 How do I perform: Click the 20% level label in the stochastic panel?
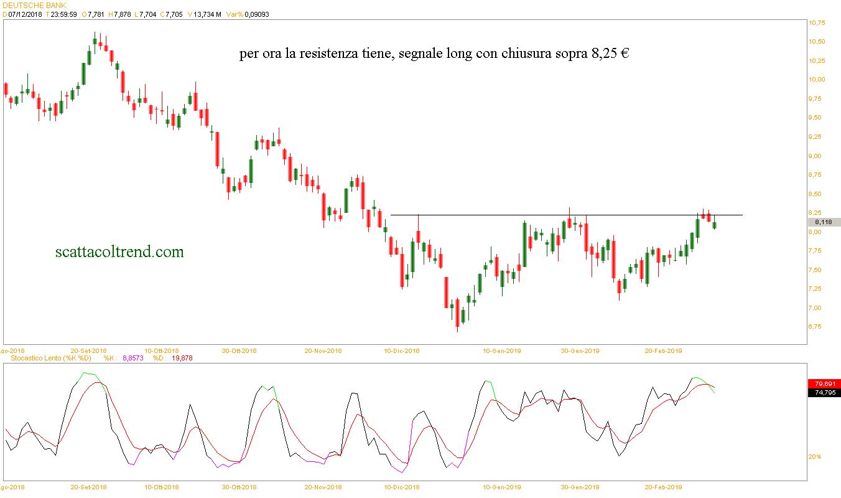815,457
